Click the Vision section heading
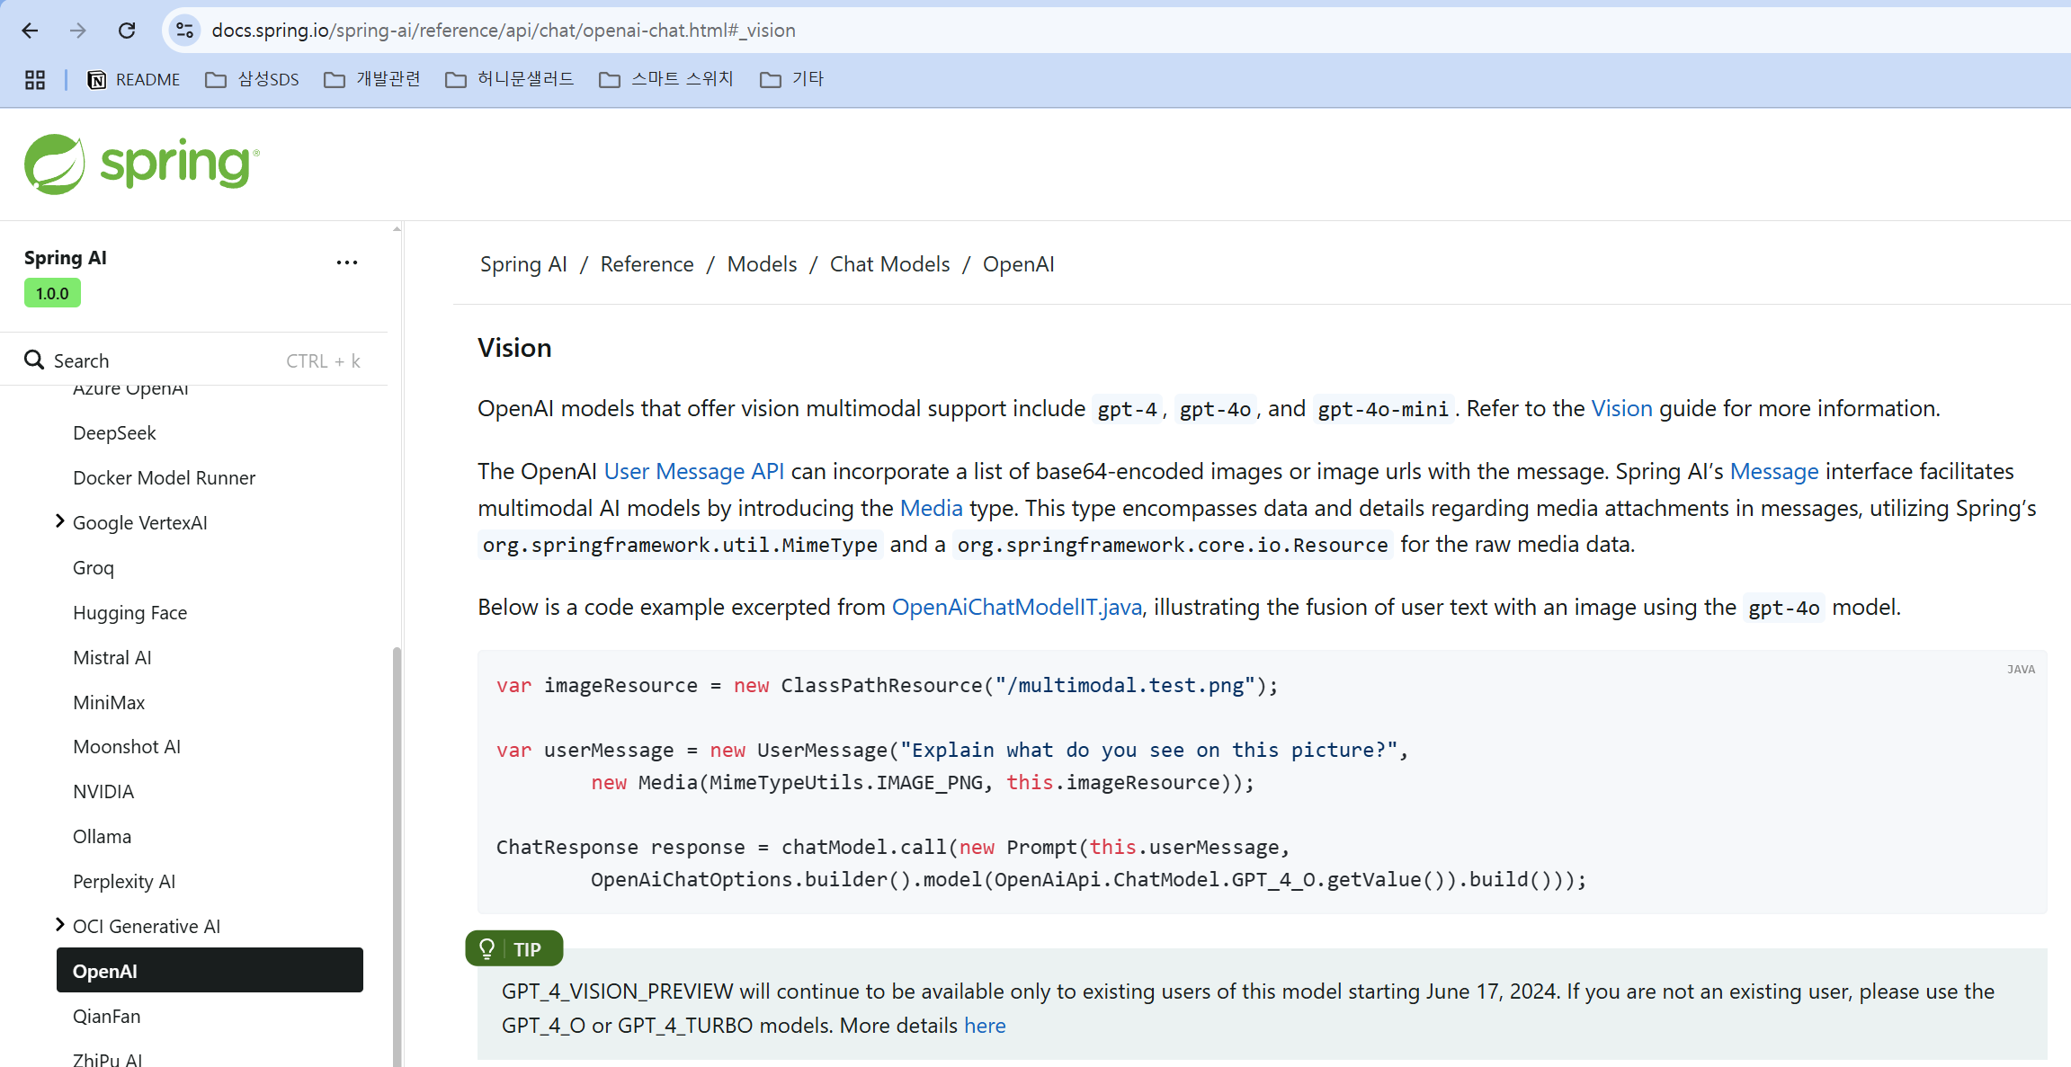 pos(514,348)
